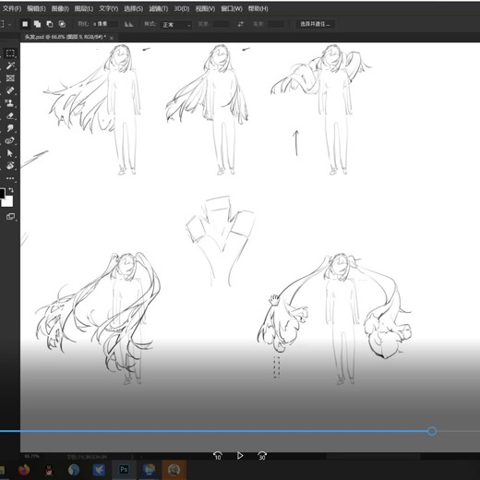Open the 滤镜(T) filter menu
The width and height of the screenshot is (480, 480).
pos(159,8)
